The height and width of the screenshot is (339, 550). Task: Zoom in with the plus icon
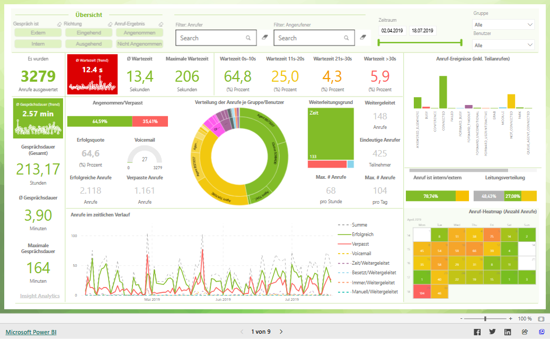click(510, 319)
